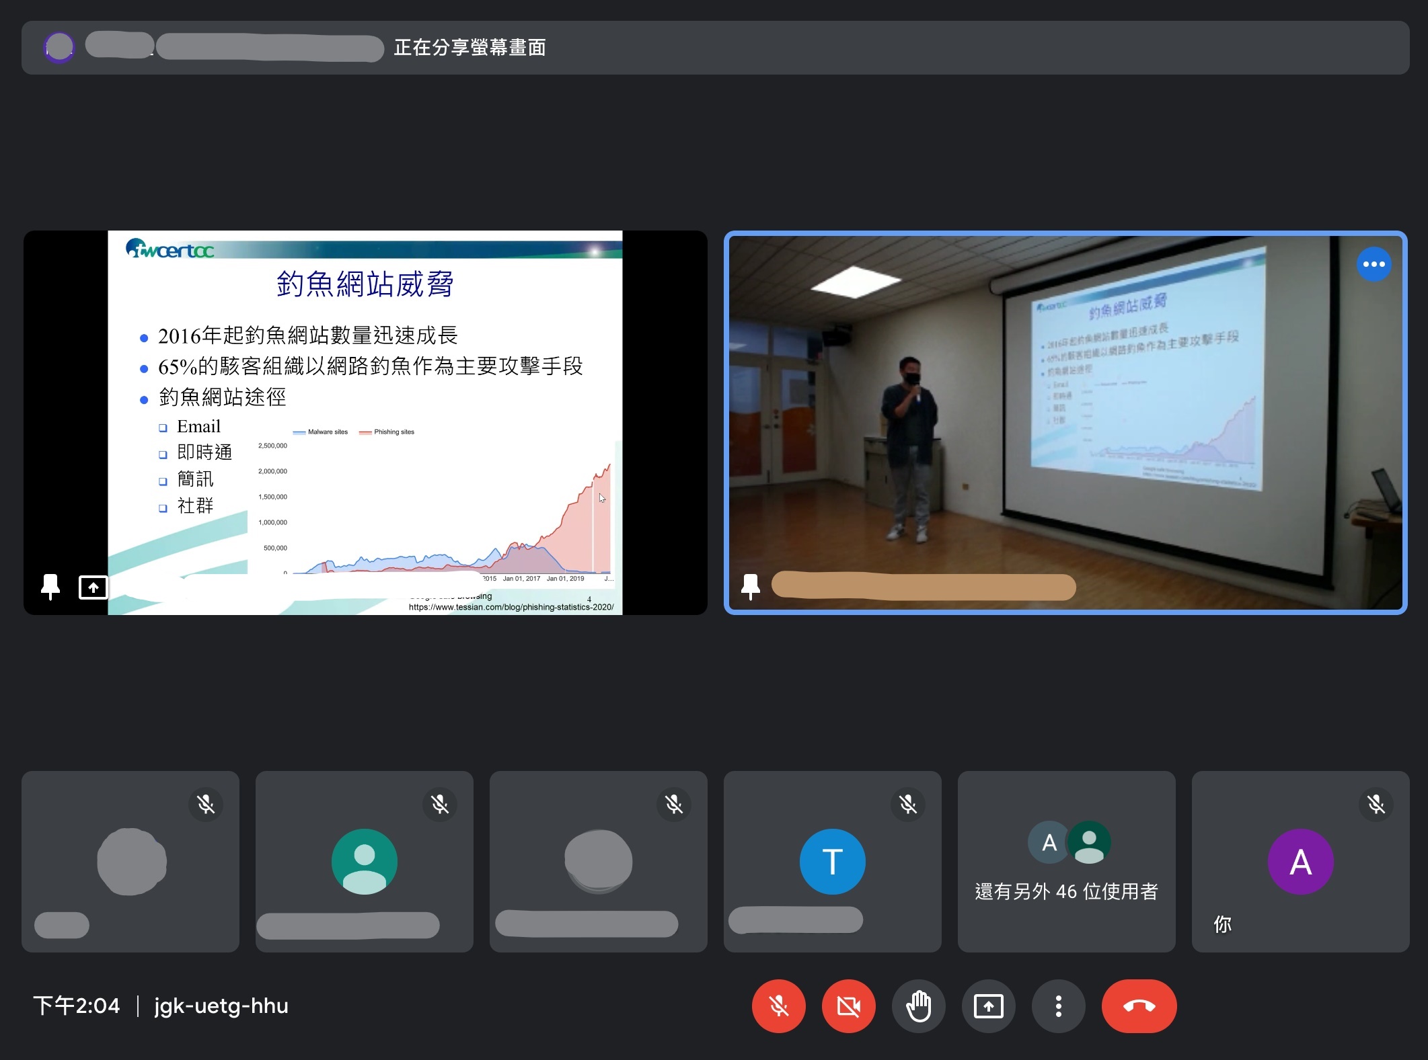Image resolution: width=1428 pixels, height=1060 pixels.
Task: Open options on the speaker video tile
Action: click(1374, 264)
